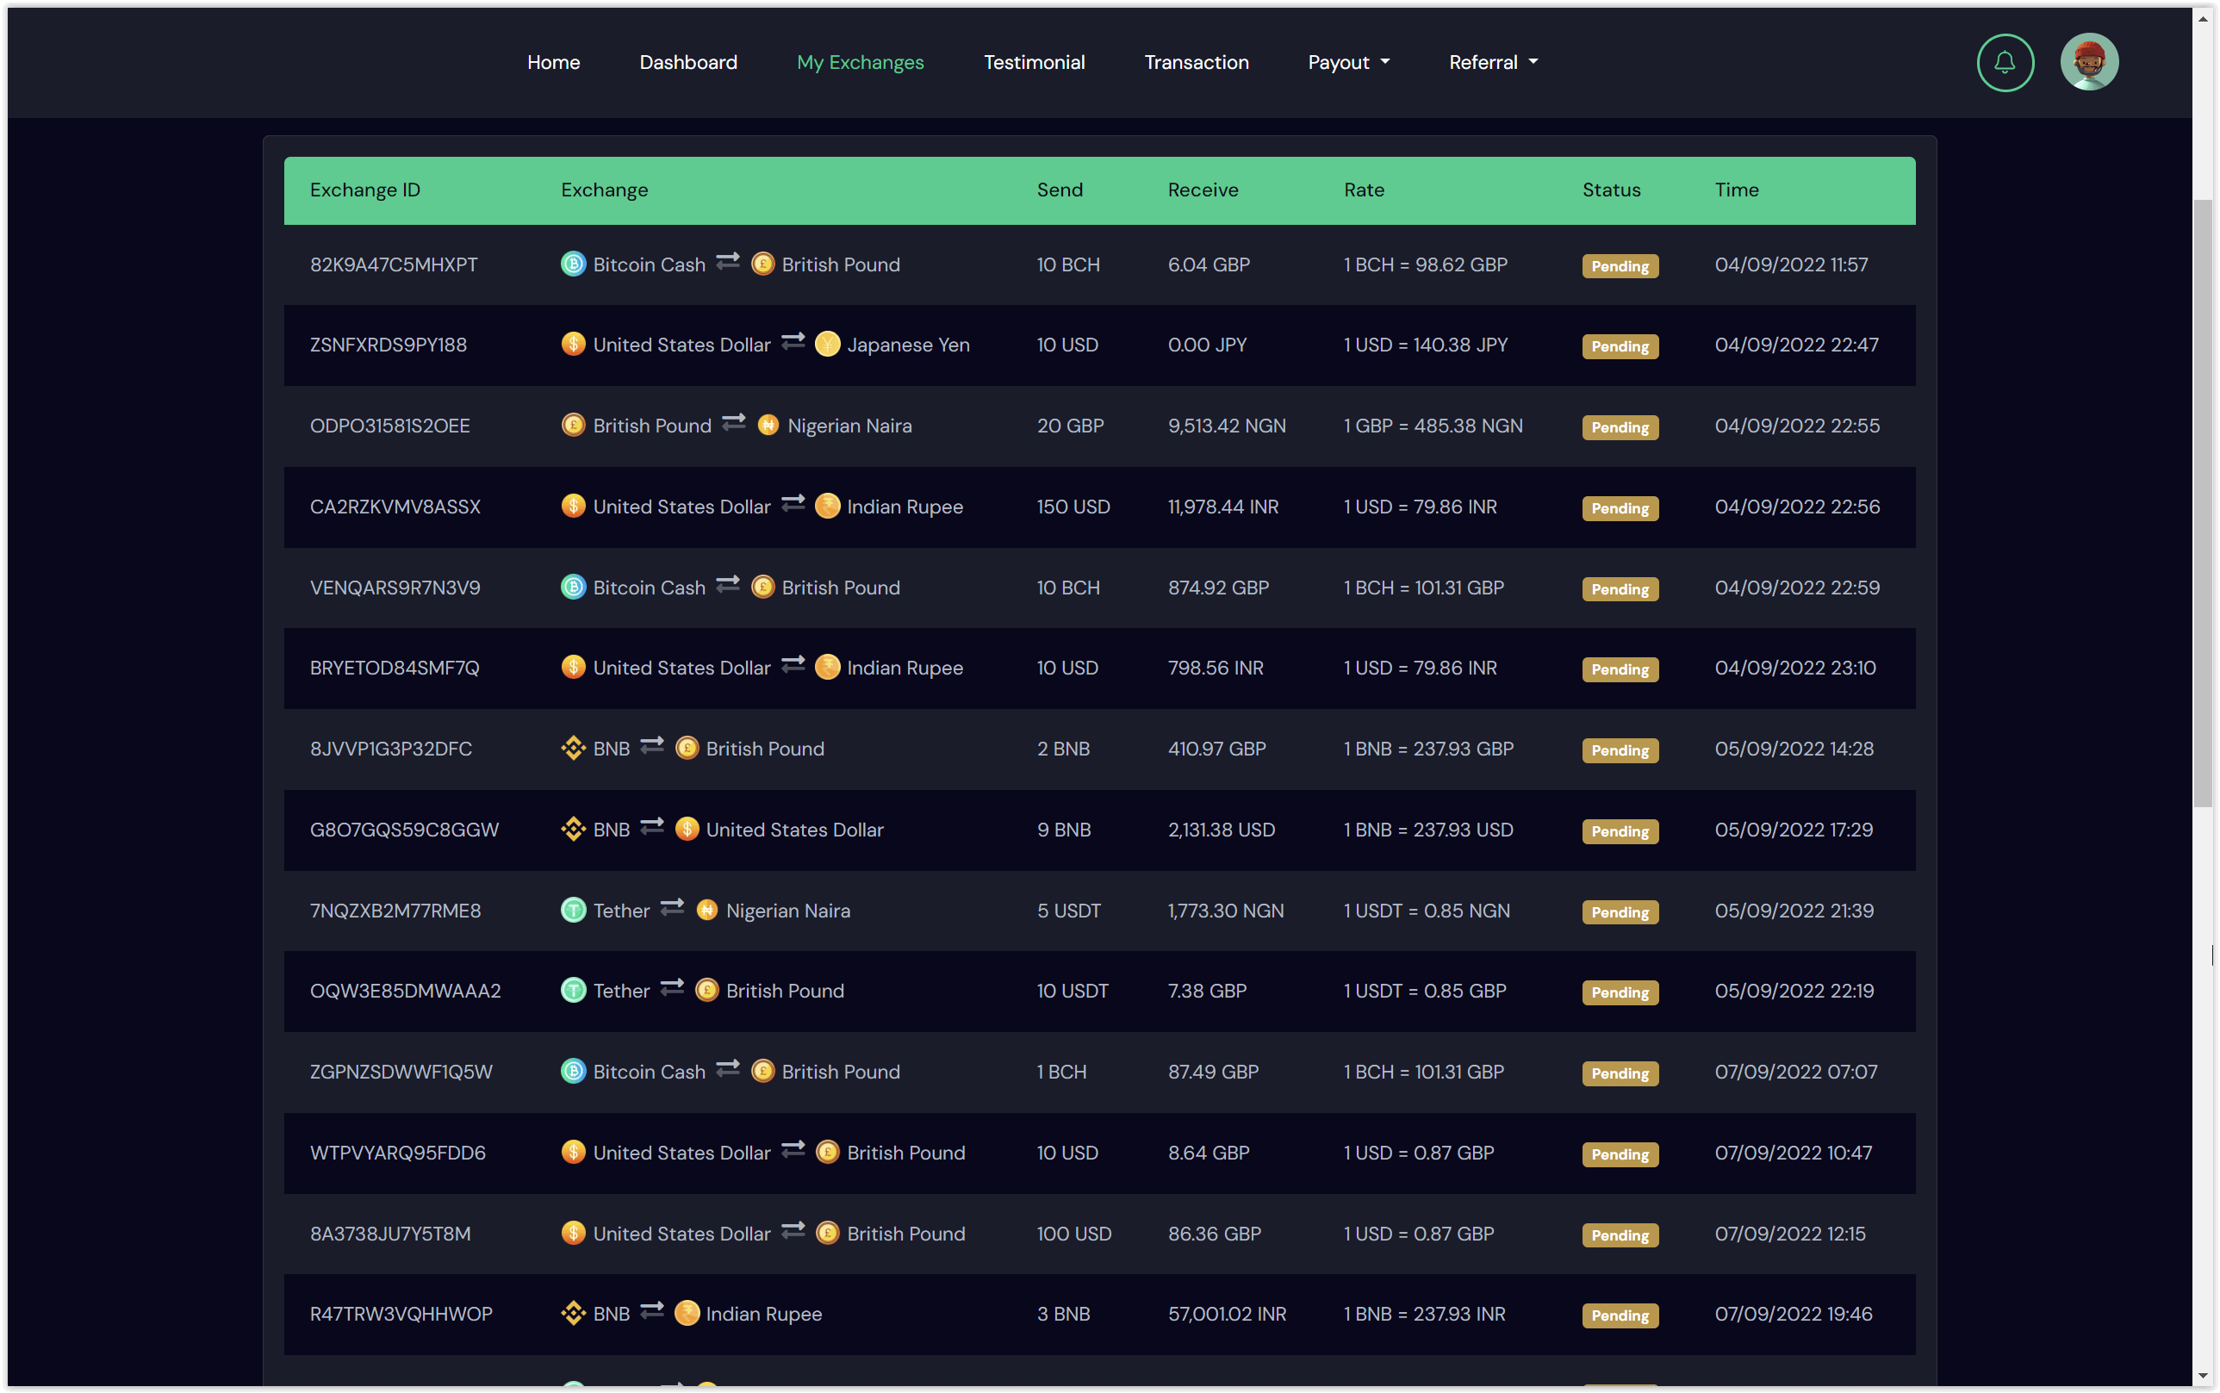
Task: Click the Tether icon next to 7NQZXB2M77RME8
Action: [573, 911]
